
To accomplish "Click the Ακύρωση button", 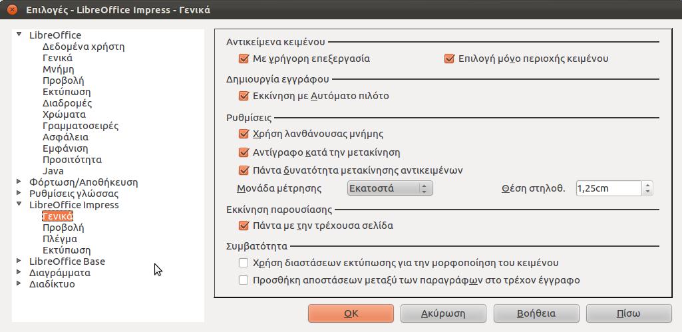I will [443, 313].
